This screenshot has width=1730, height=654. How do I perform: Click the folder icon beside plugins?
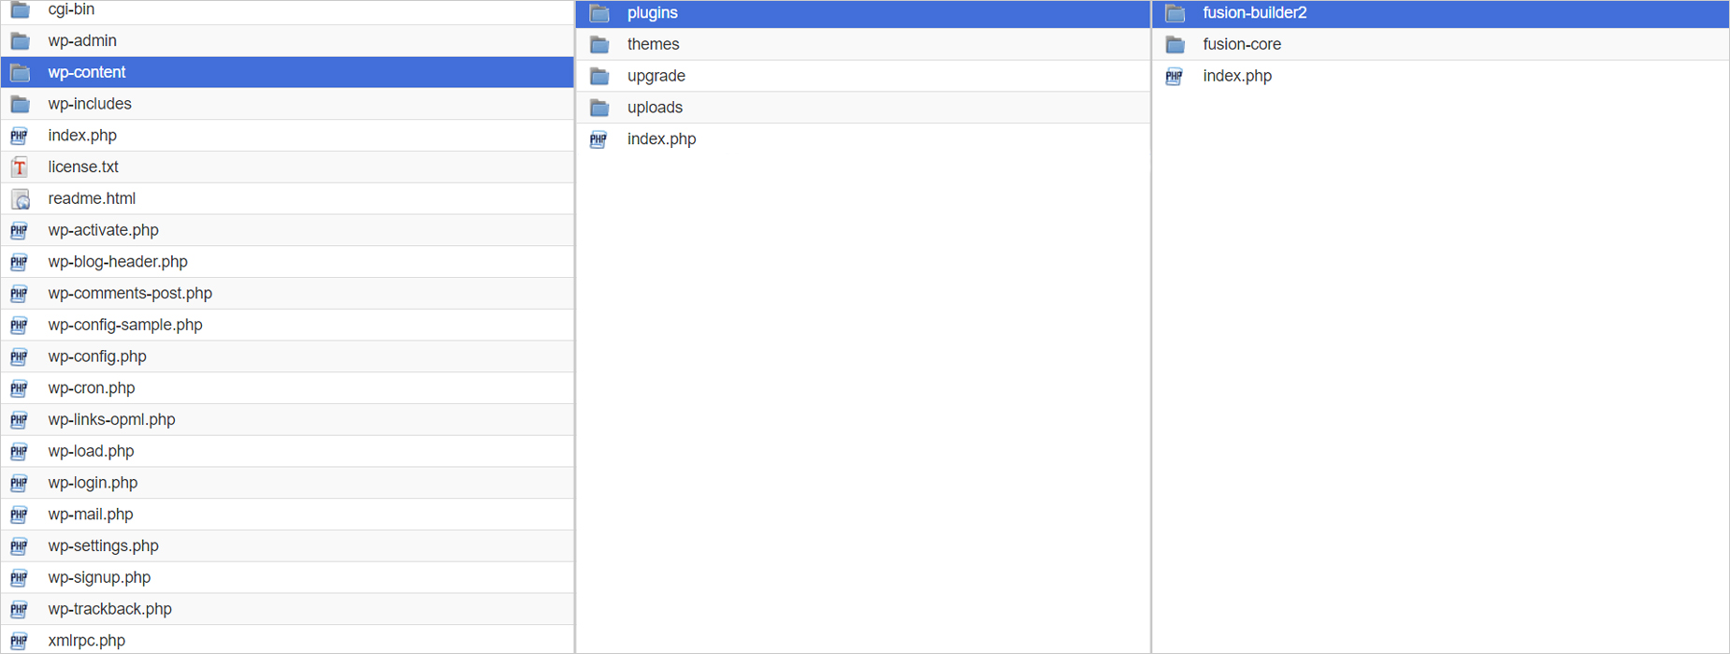pos(599,13)
